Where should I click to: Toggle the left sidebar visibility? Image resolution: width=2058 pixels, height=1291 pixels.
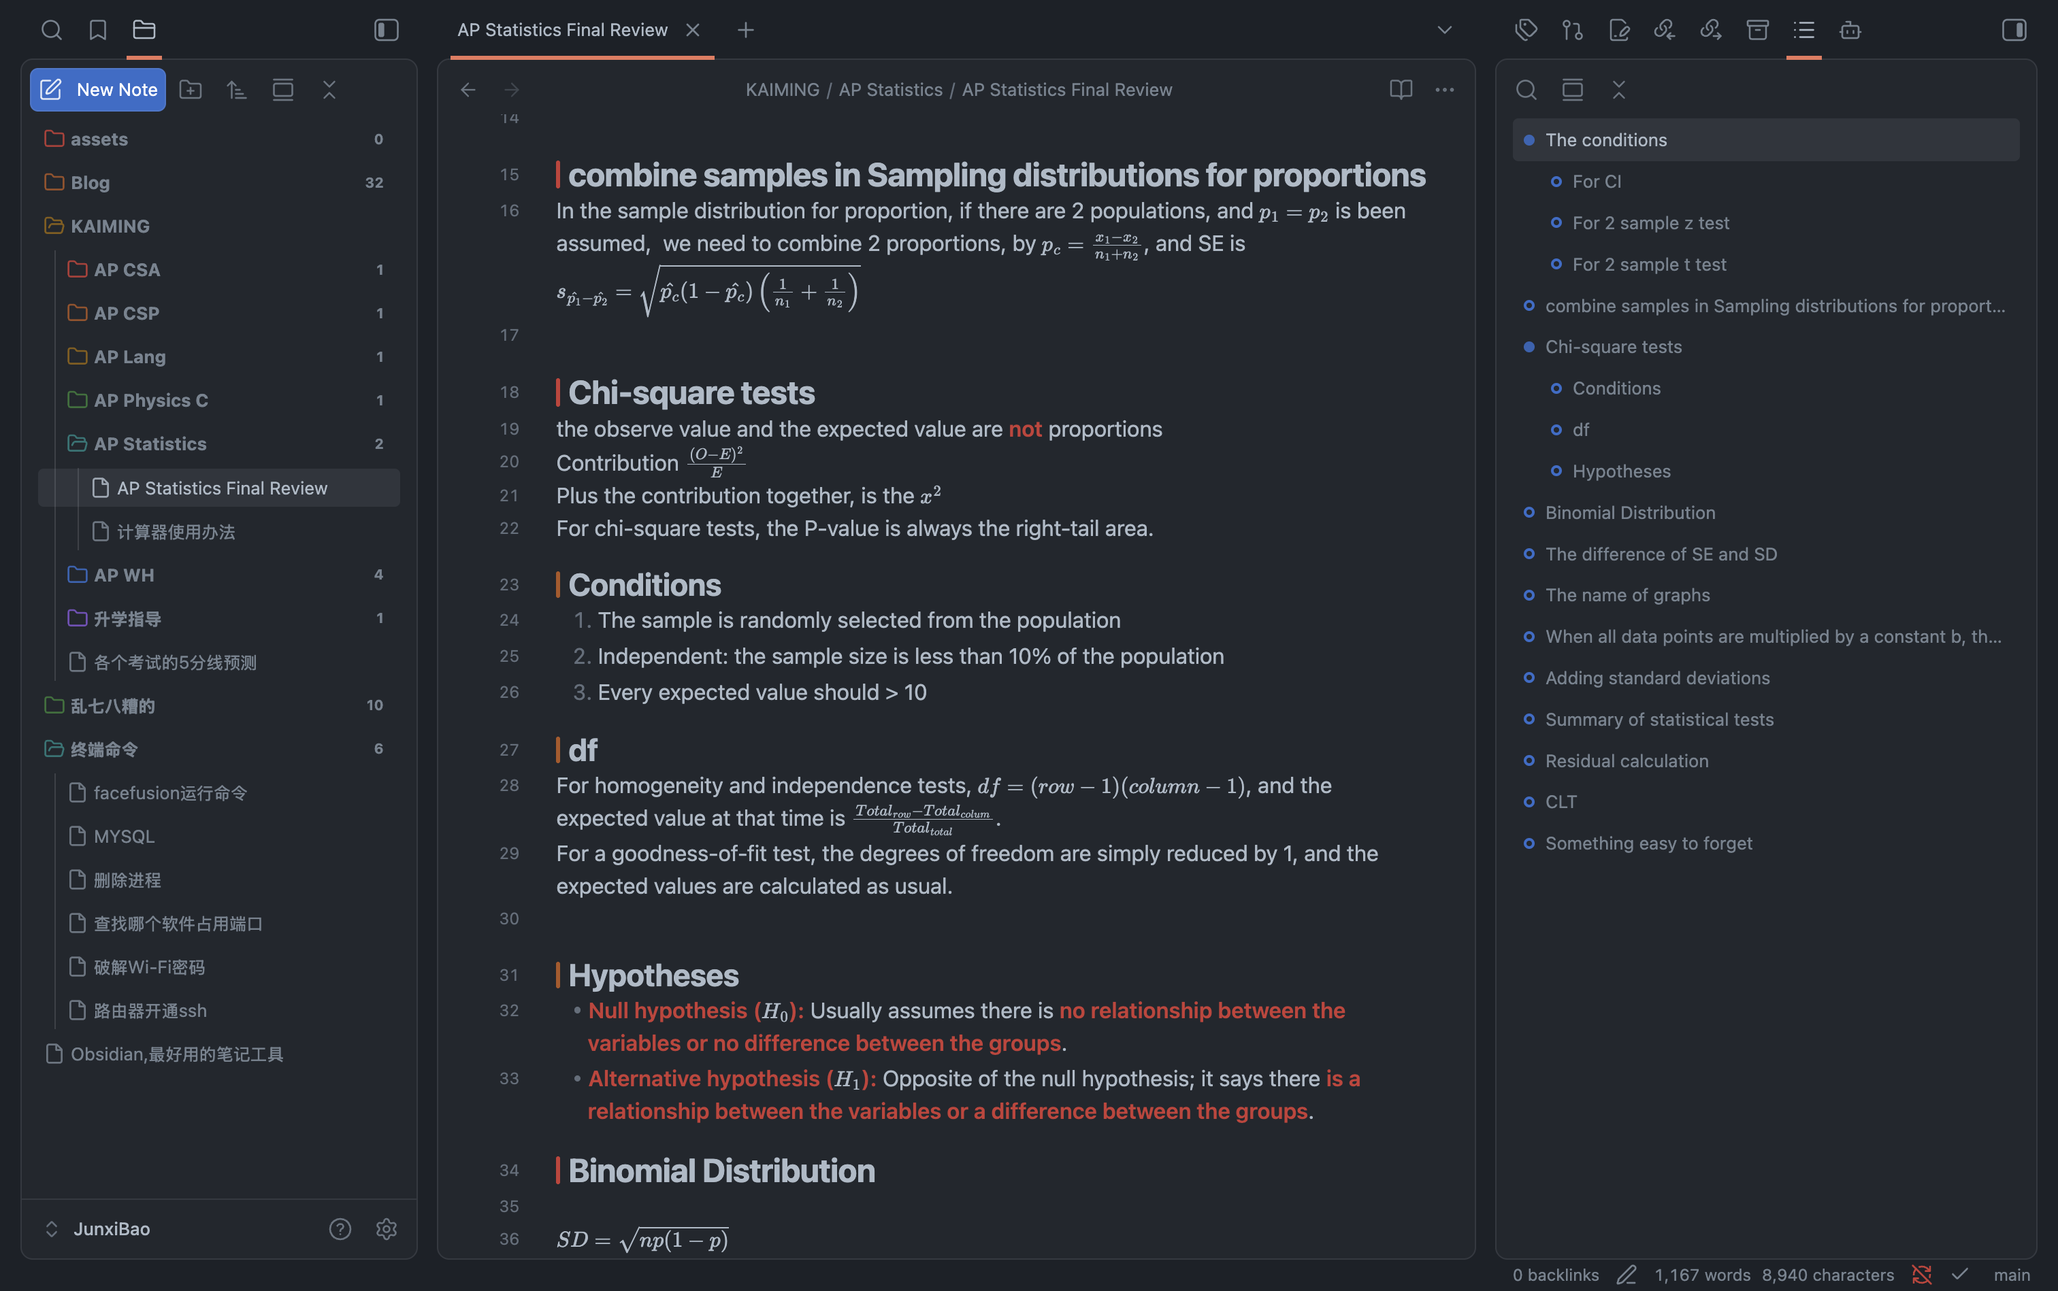point(386,31)
